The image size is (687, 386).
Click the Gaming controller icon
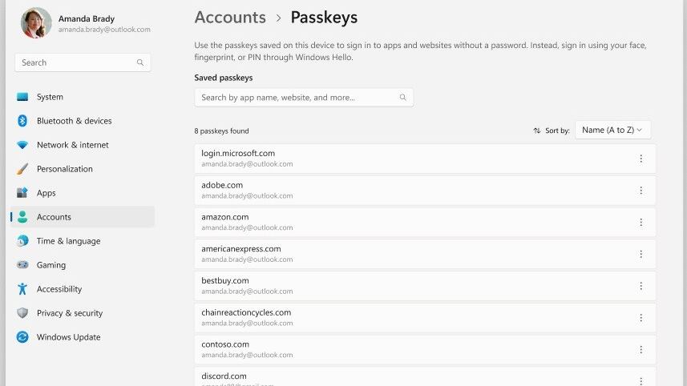pos(22,265)
